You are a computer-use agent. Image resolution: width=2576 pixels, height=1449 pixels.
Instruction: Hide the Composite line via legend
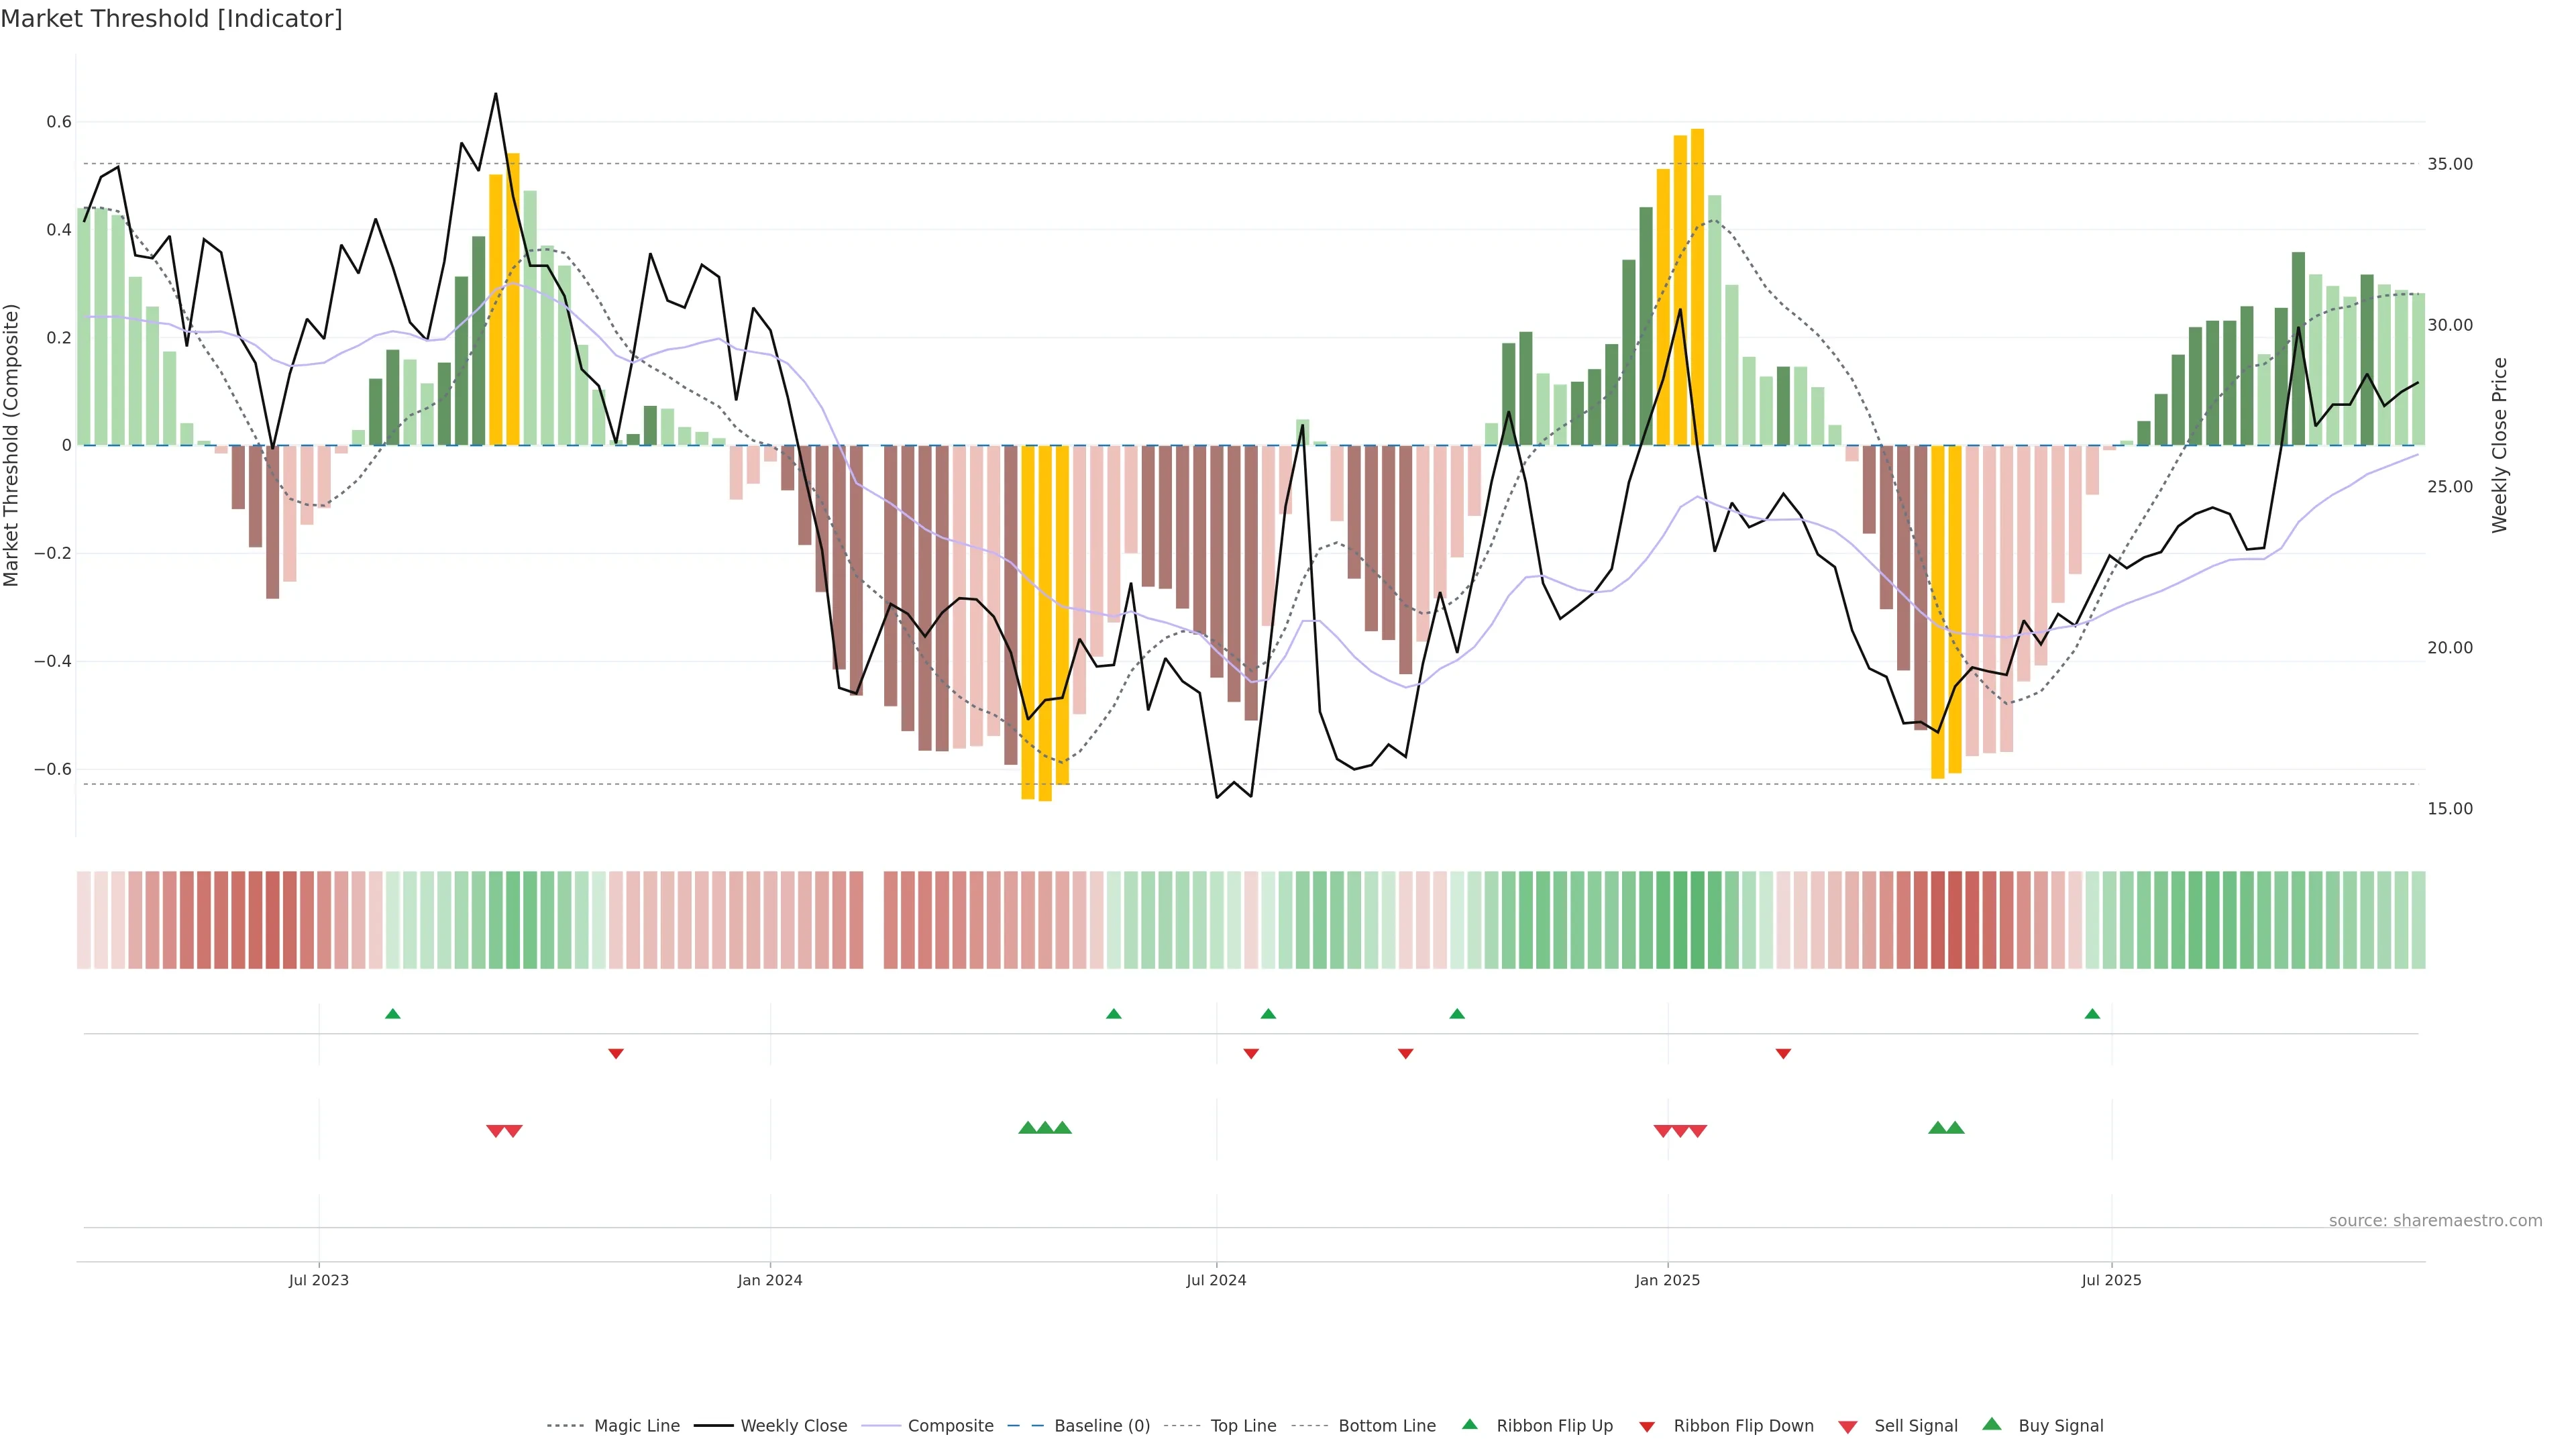tap(950, 1426)
